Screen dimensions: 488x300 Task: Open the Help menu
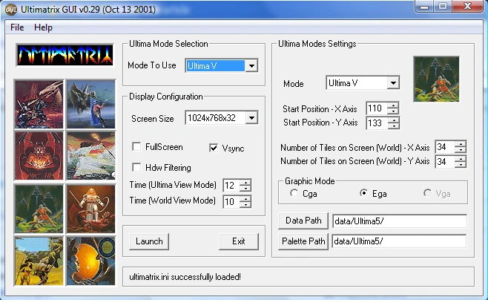click(43, 27)
